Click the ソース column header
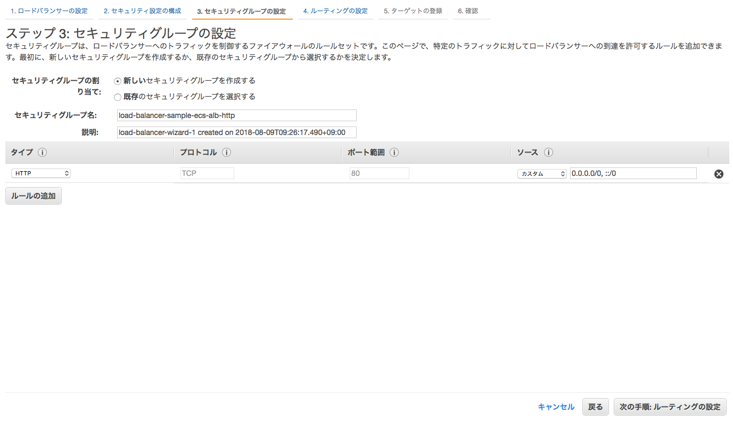Screen dimensions: 733x422 tap(528, 153)
